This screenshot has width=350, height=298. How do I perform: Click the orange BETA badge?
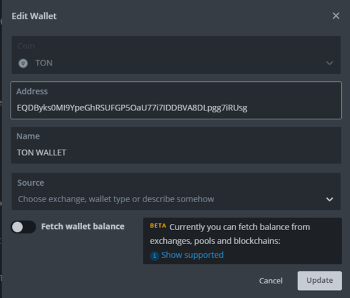157,226
